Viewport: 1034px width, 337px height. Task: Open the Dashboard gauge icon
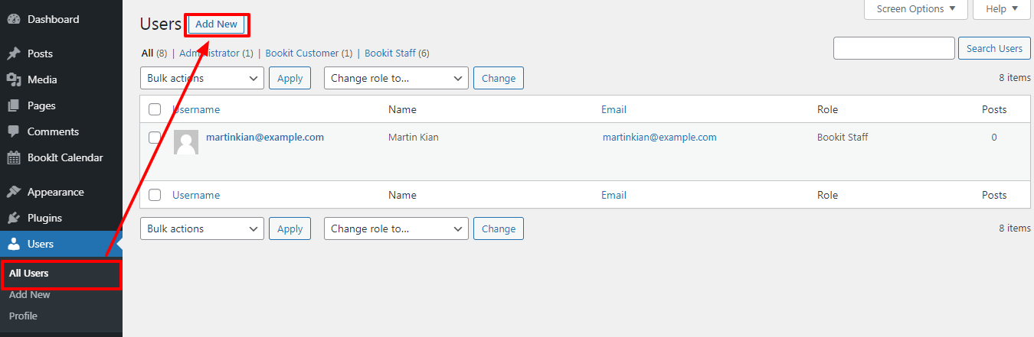pos(14,19)
